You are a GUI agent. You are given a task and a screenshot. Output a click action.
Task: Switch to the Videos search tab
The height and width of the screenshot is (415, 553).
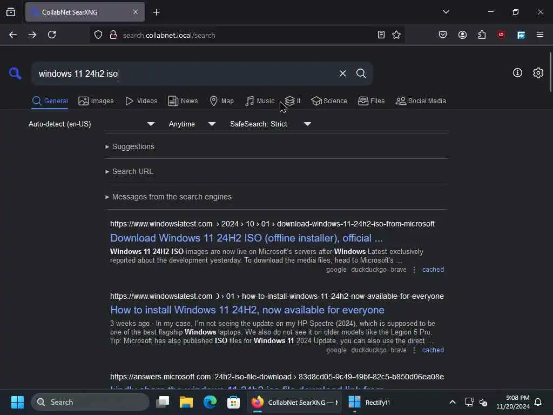[x=141, y=101]
